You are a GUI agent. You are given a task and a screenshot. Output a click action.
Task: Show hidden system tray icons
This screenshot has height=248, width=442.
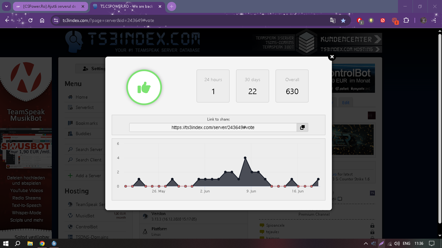[x=366, y=244]
